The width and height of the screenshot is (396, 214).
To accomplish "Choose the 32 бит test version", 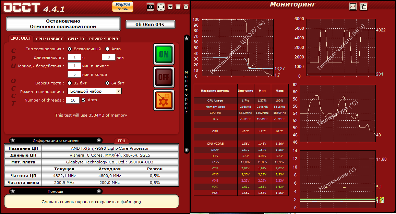I will (70, 83).
